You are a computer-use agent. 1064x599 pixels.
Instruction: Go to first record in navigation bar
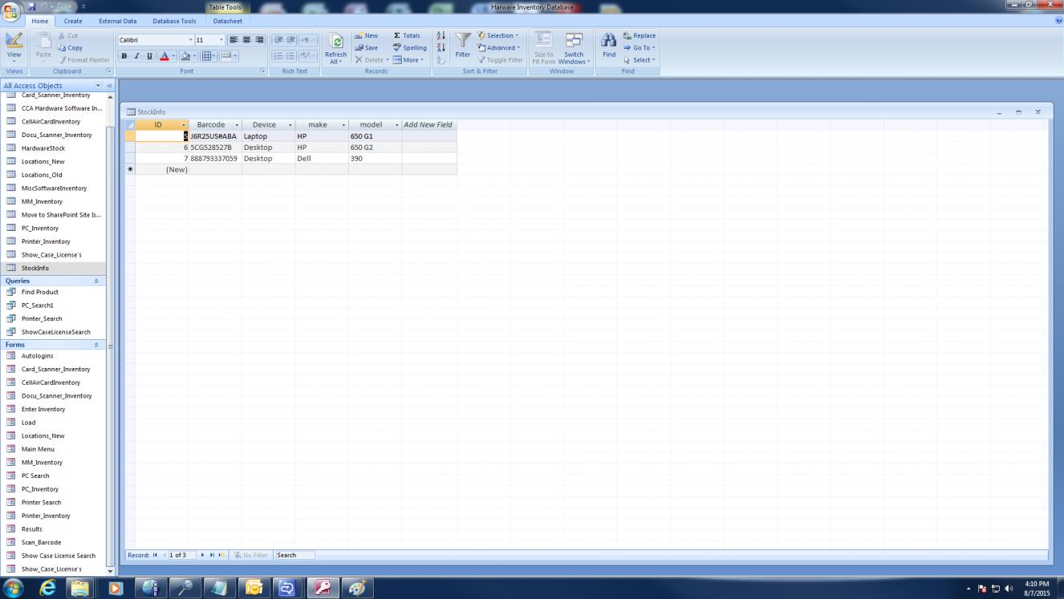click(x=156, y=555)
